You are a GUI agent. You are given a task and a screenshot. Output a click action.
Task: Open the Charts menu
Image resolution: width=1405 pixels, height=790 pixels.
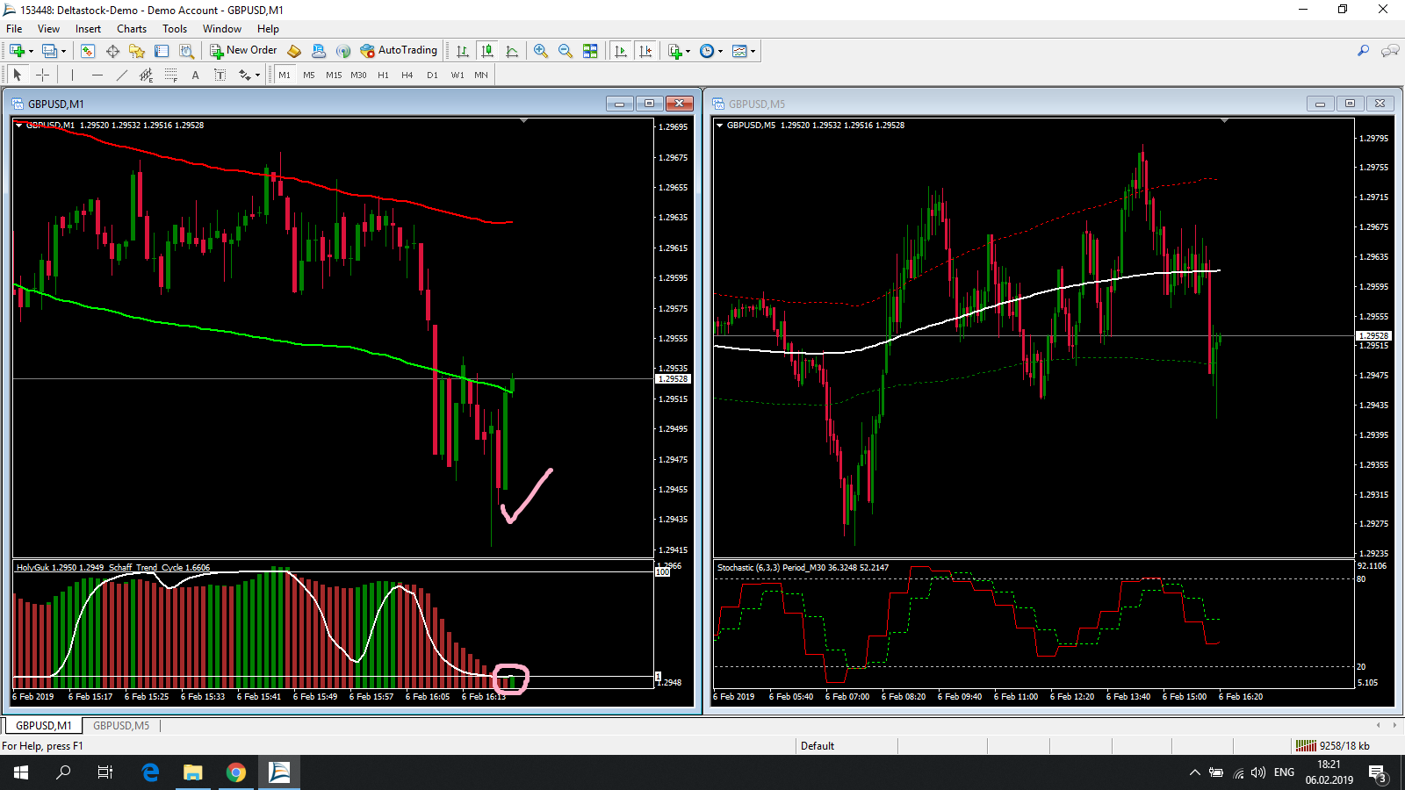[132, 29]
